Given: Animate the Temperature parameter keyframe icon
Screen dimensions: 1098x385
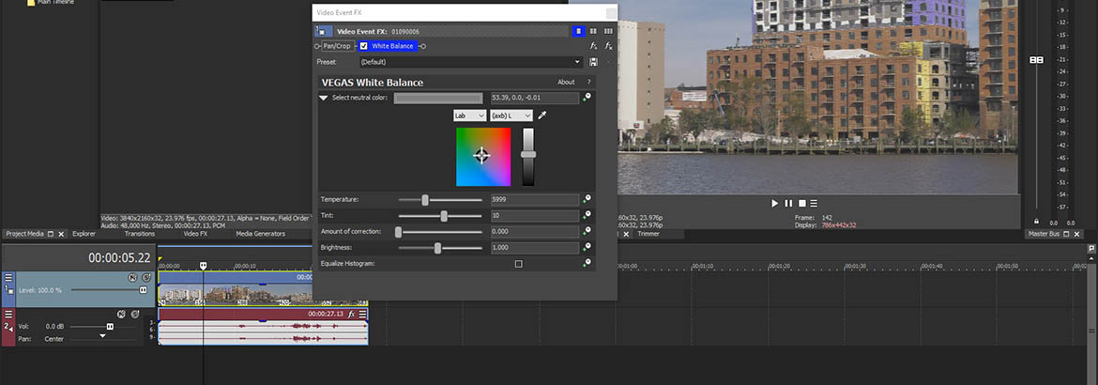Looking at the screenshot, I should point(587,199).
